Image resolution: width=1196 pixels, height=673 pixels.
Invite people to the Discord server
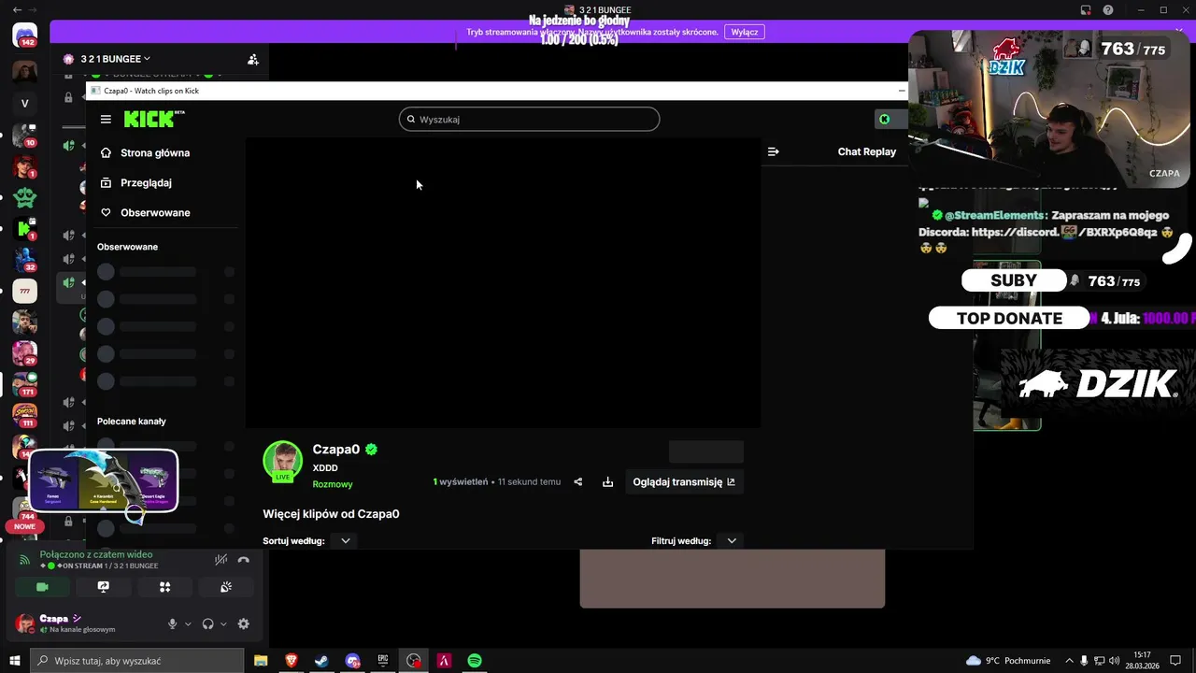(252, 59)
